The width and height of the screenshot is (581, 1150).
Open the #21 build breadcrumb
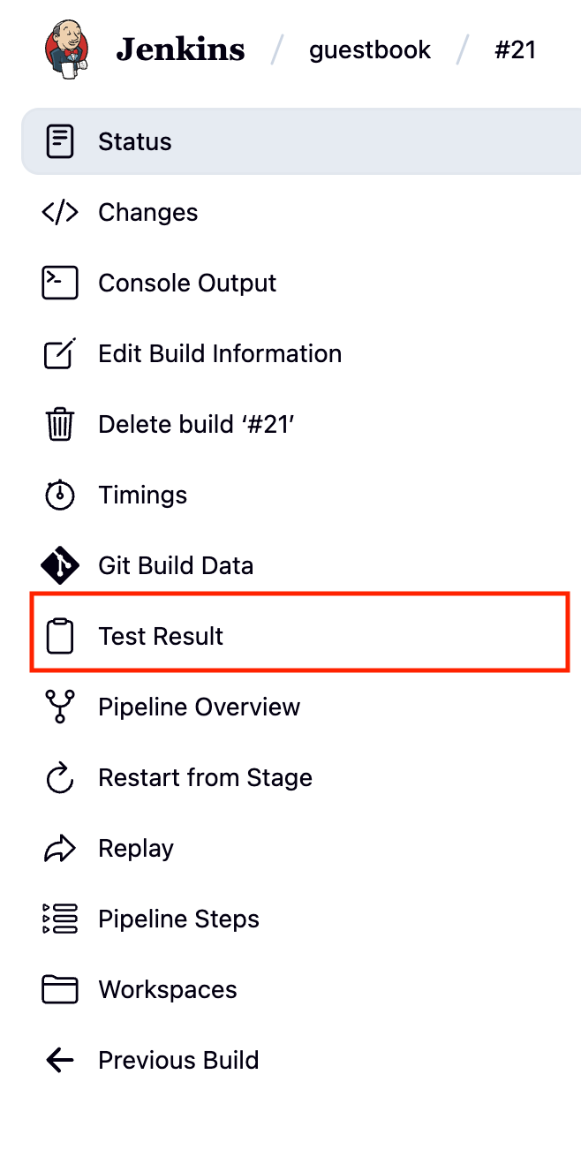point(515,50)
